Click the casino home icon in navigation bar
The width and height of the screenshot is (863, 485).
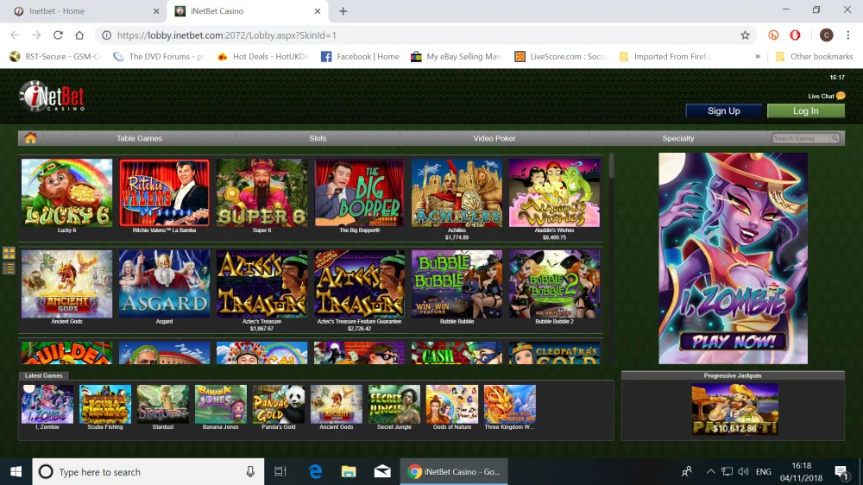point(30,138)
